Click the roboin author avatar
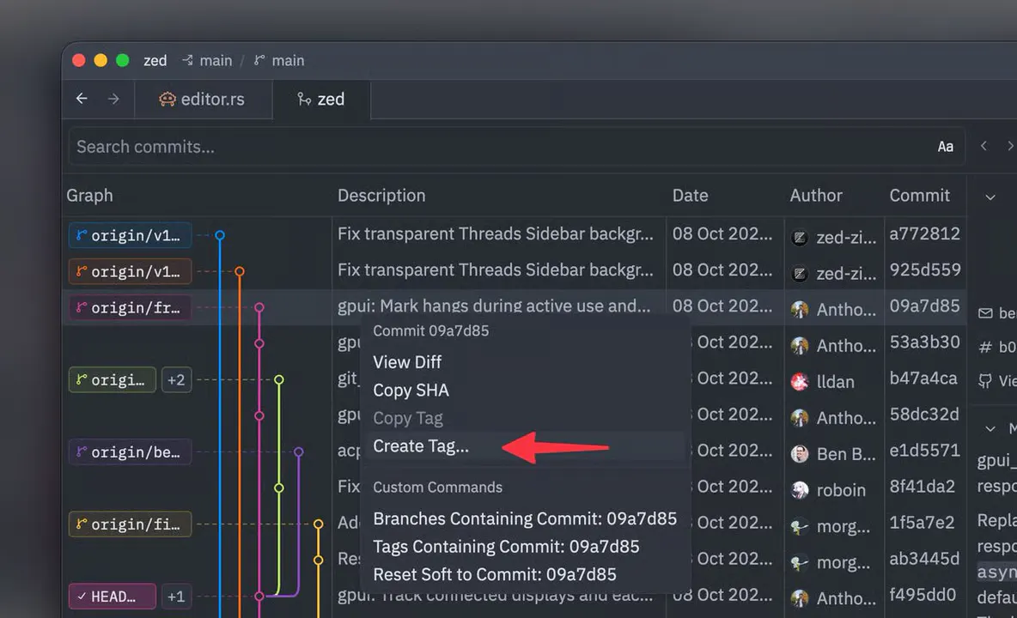1017x618 pixels. (x=800, y=490)
